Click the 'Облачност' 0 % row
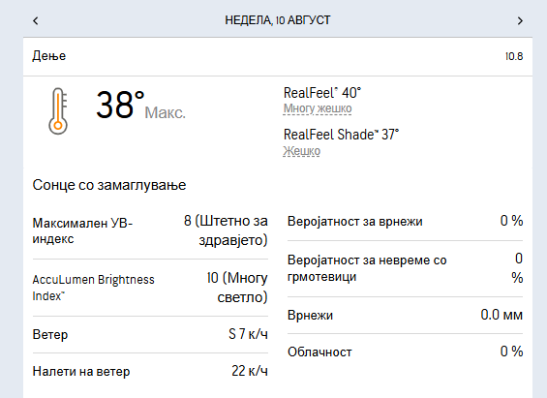This screenshot has width=547, height=398. click(405, 352)
